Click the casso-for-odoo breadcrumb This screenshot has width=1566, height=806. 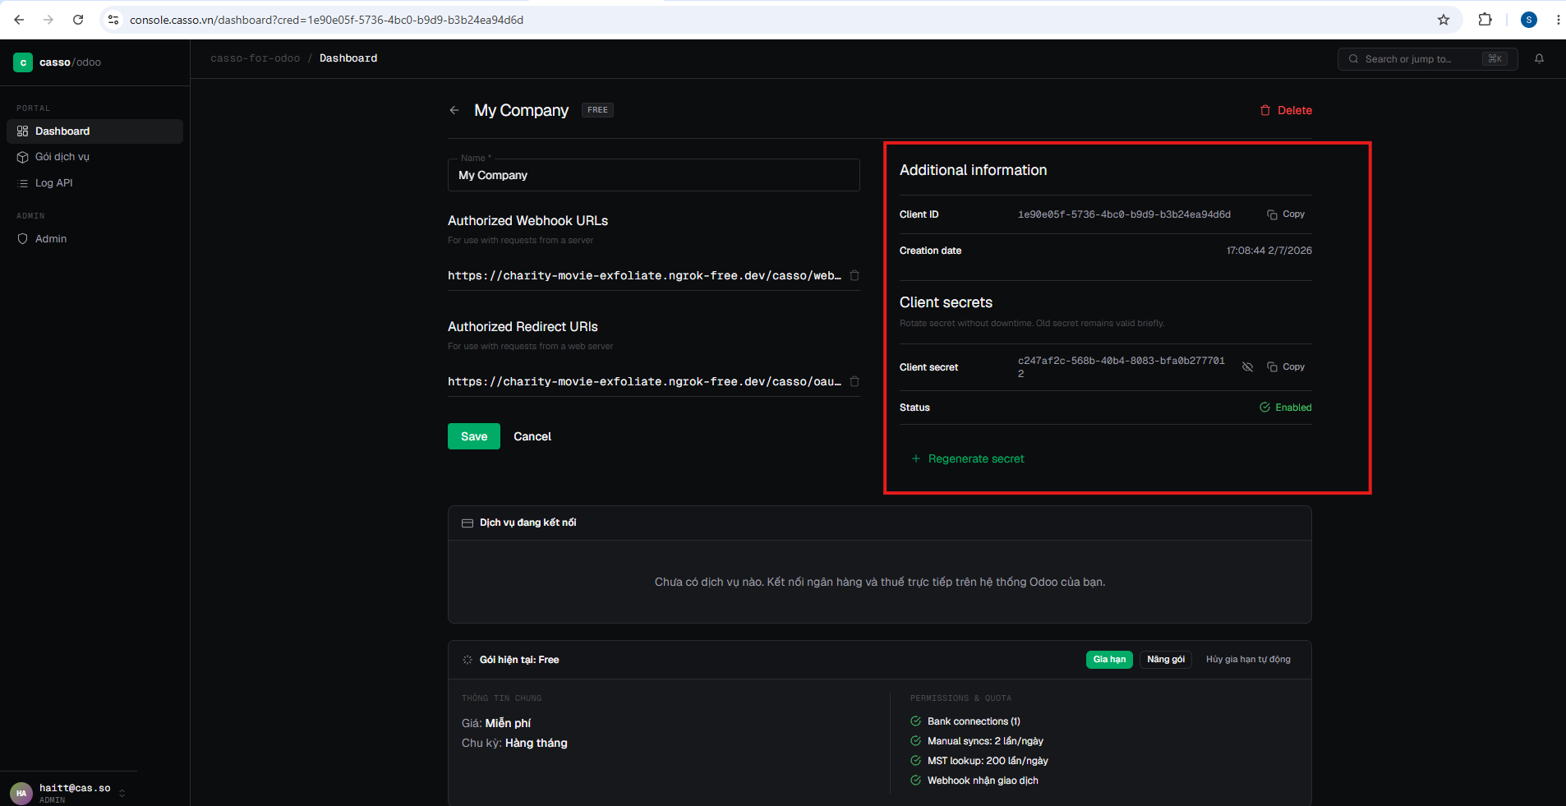[255, 58]
